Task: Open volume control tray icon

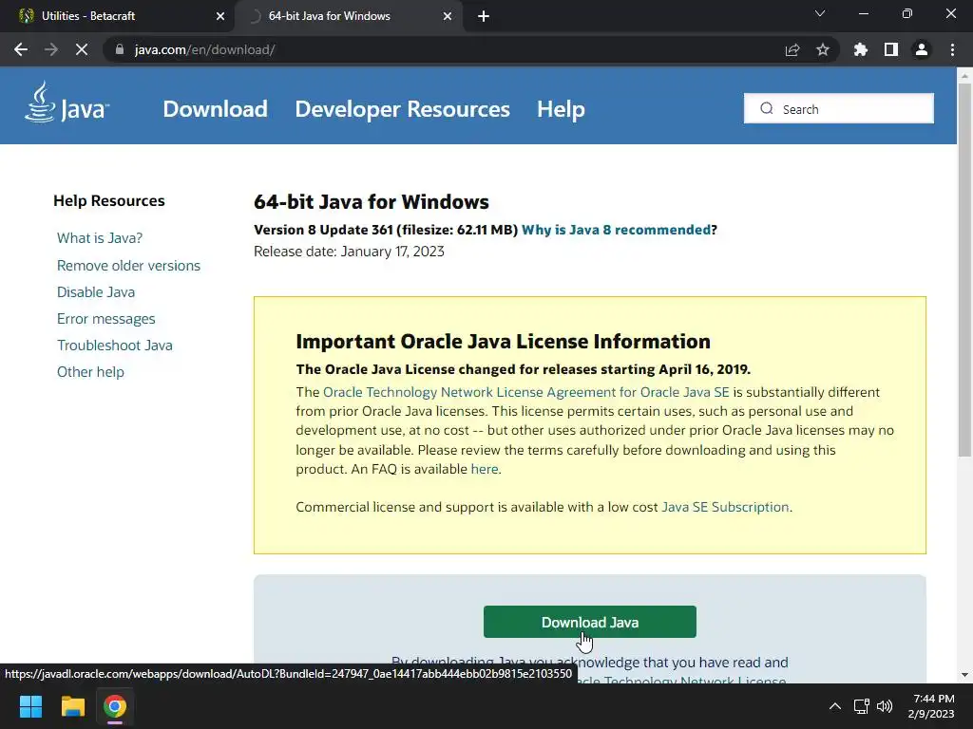Action: pos(885,706)
